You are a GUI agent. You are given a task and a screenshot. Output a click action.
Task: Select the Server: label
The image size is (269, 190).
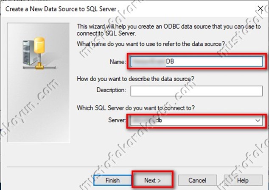(117, 120)
